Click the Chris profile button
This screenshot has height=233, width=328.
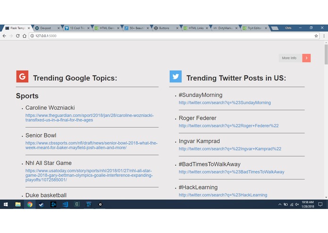(288, 28)
